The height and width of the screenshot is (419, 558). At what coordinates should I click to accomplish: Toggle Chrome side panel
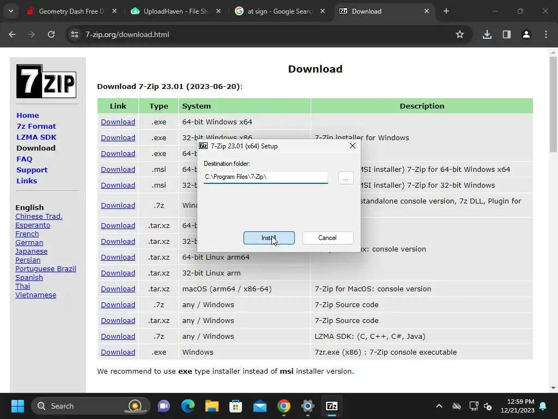coord(507,34)
